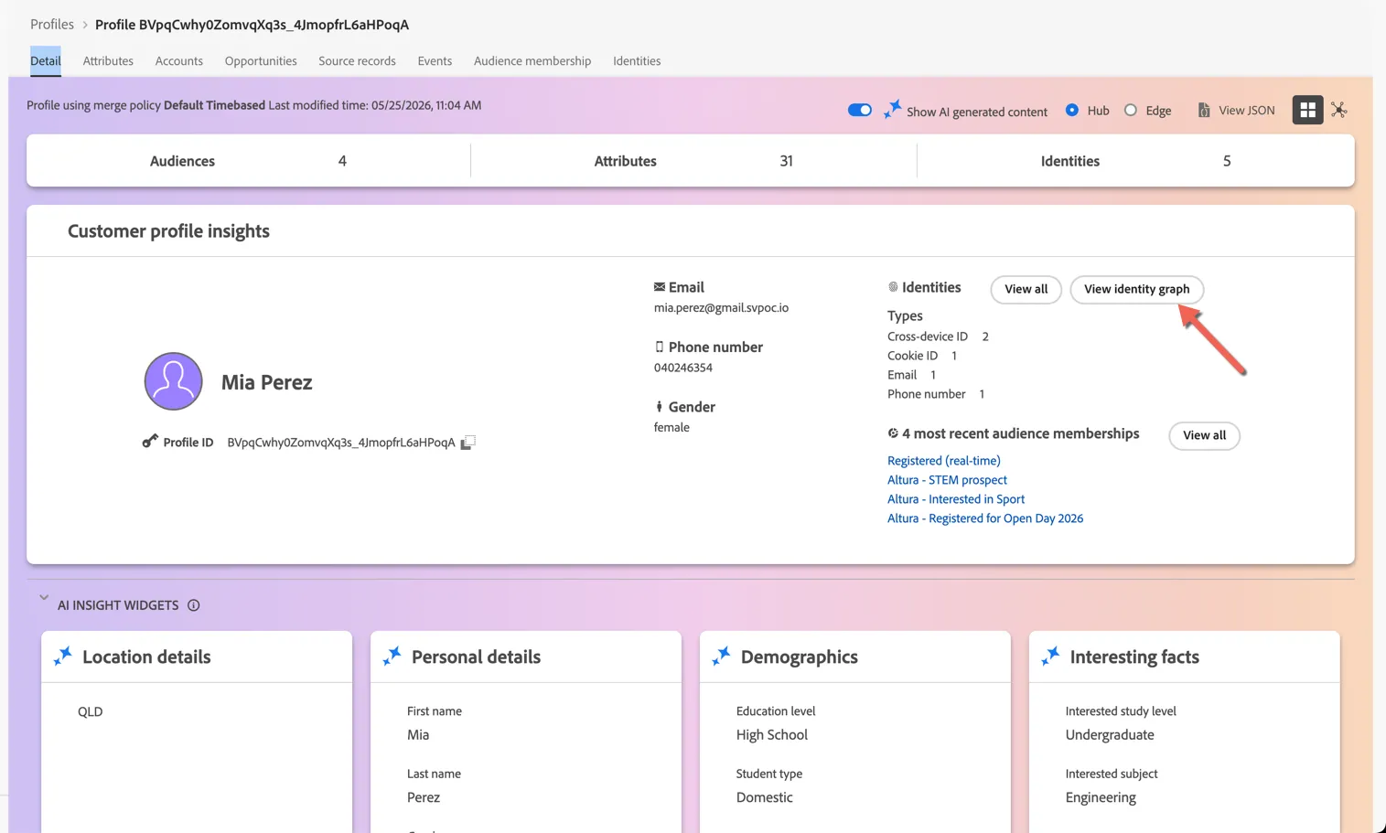Viewport: 1386px width, 833px height.
Task: Select the Hub radio button
Action: 1072,110
